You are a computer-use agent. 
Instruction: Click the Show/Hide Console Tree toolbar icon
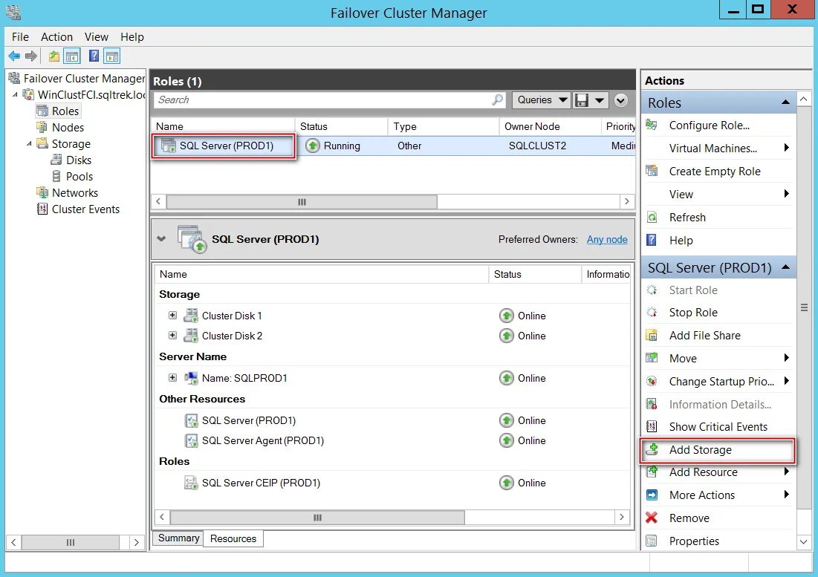coord(72,56)
